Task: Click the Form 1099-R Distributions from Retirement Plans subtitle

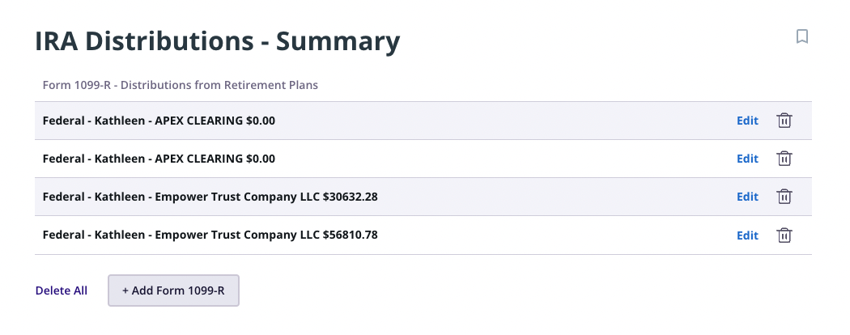Action: click(x=180, y=85)
